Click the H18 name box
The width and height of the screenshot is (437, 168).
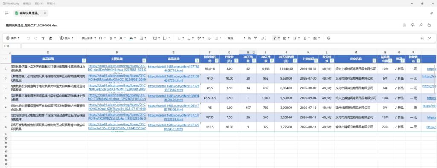coord(11,46)
